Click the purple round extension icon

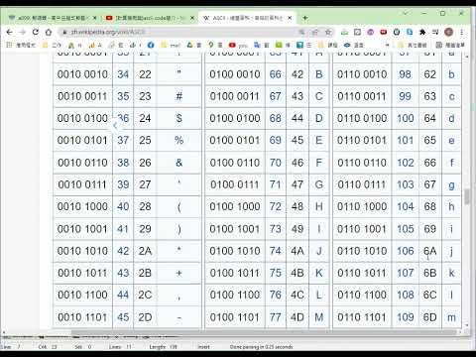pyautogui.click(x=370, y=32)
